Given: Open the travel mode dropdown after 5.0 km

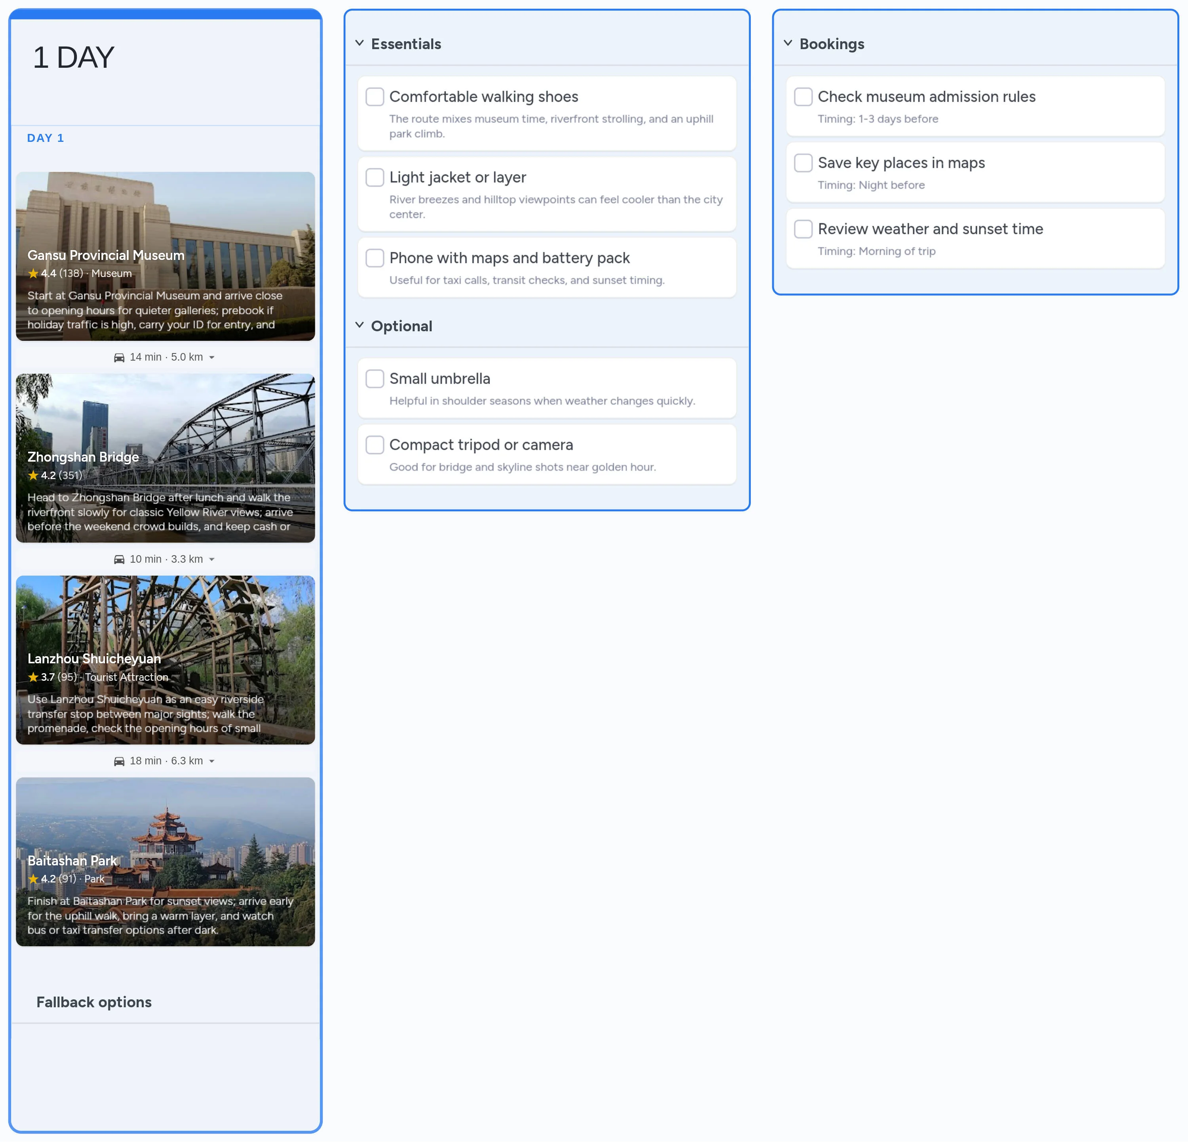Looking at the screenshot, I should 211,357.
